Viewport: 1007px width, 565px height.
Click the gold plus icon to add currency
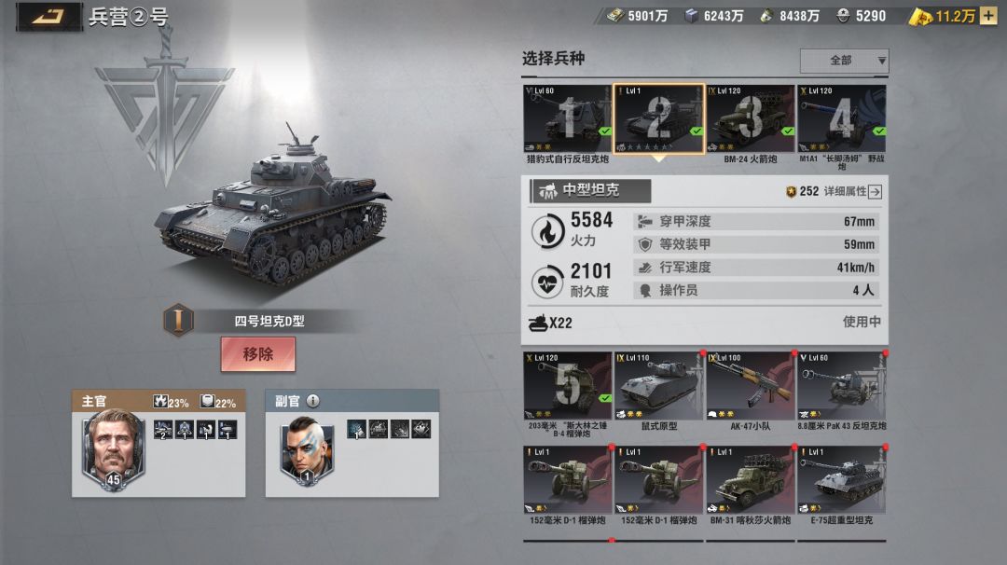coord(987,16)
